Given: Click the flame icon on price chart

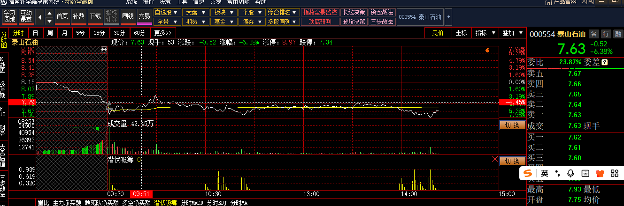Looking at the screenshot, I should [487, 50].
